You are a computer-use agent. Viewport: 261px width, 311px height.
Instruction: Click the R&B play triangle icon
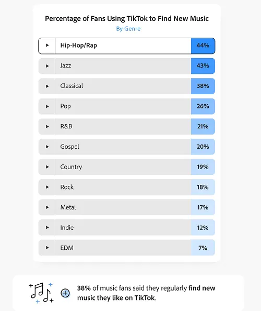point(47,127)
